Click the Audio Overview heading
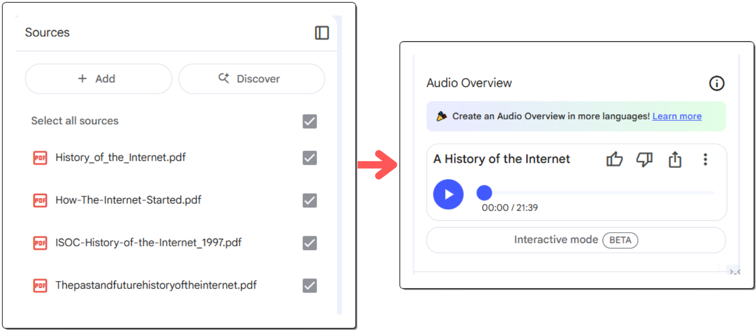Viewport: 756px width, 330px height. (469, 83)
